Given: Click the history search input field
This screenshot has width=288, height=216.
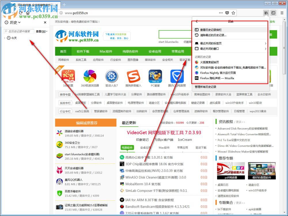Looking at the screenshot, I should pos(19,31).
